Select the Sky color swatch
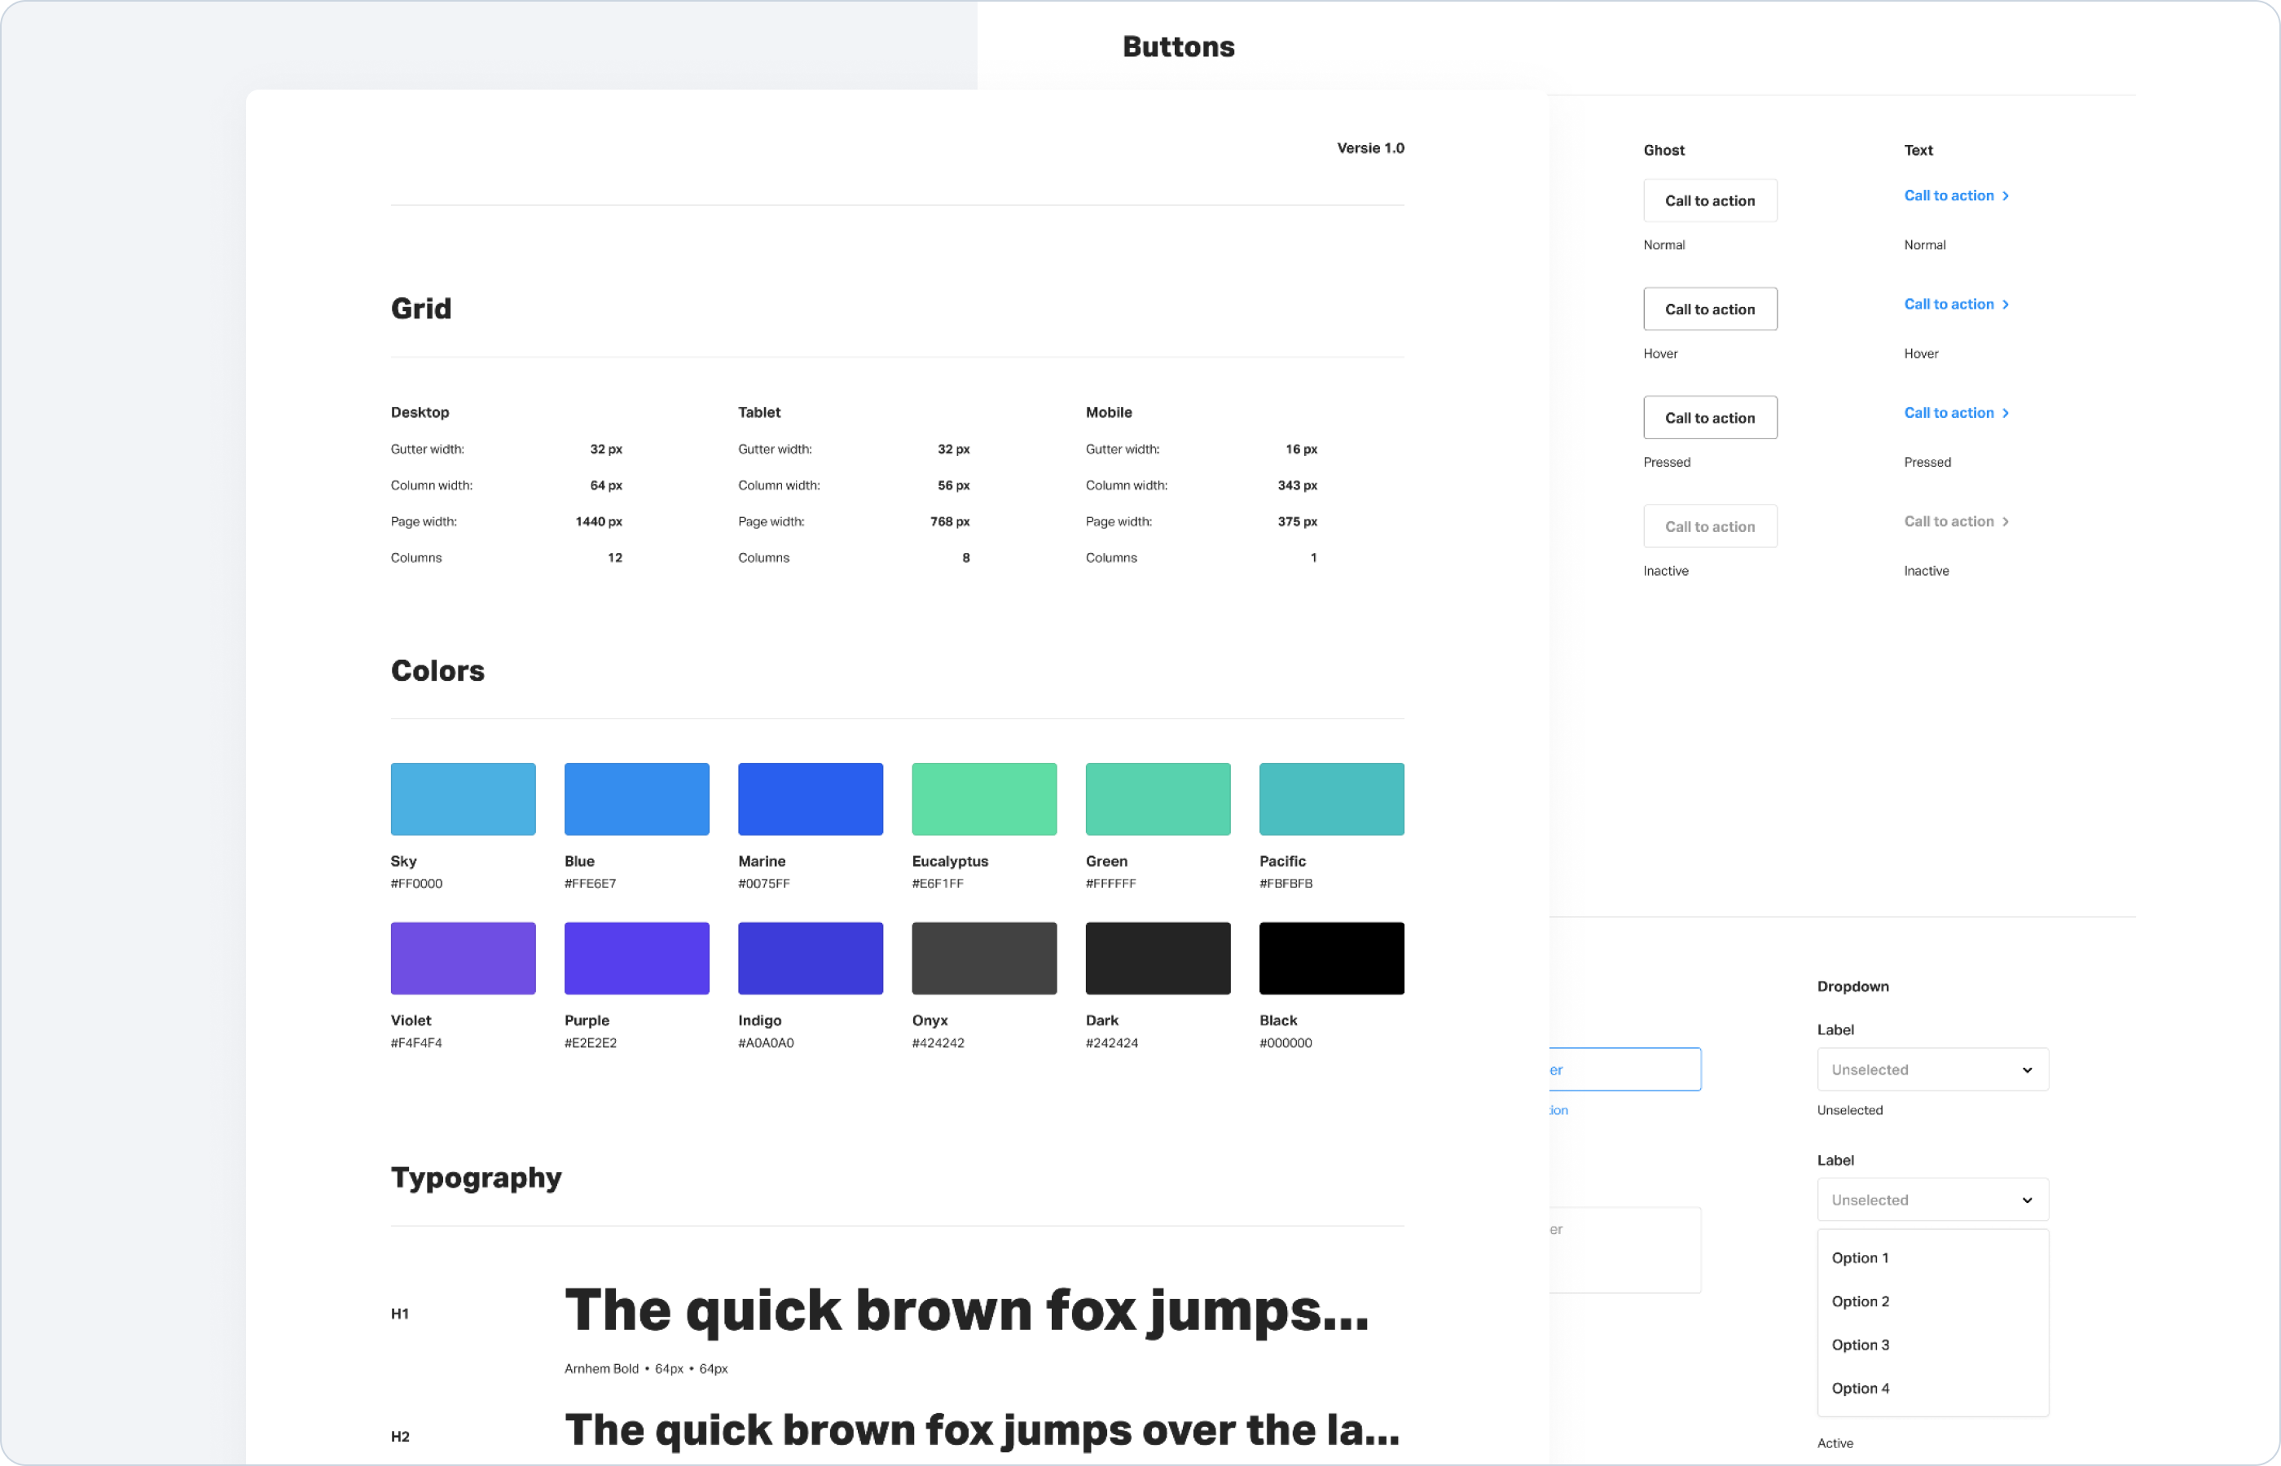 click(463, 800)
